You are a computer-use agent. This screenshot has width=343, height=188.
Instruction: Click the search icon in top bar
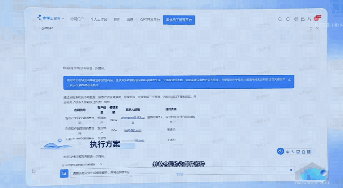click(x=280, y=19)
